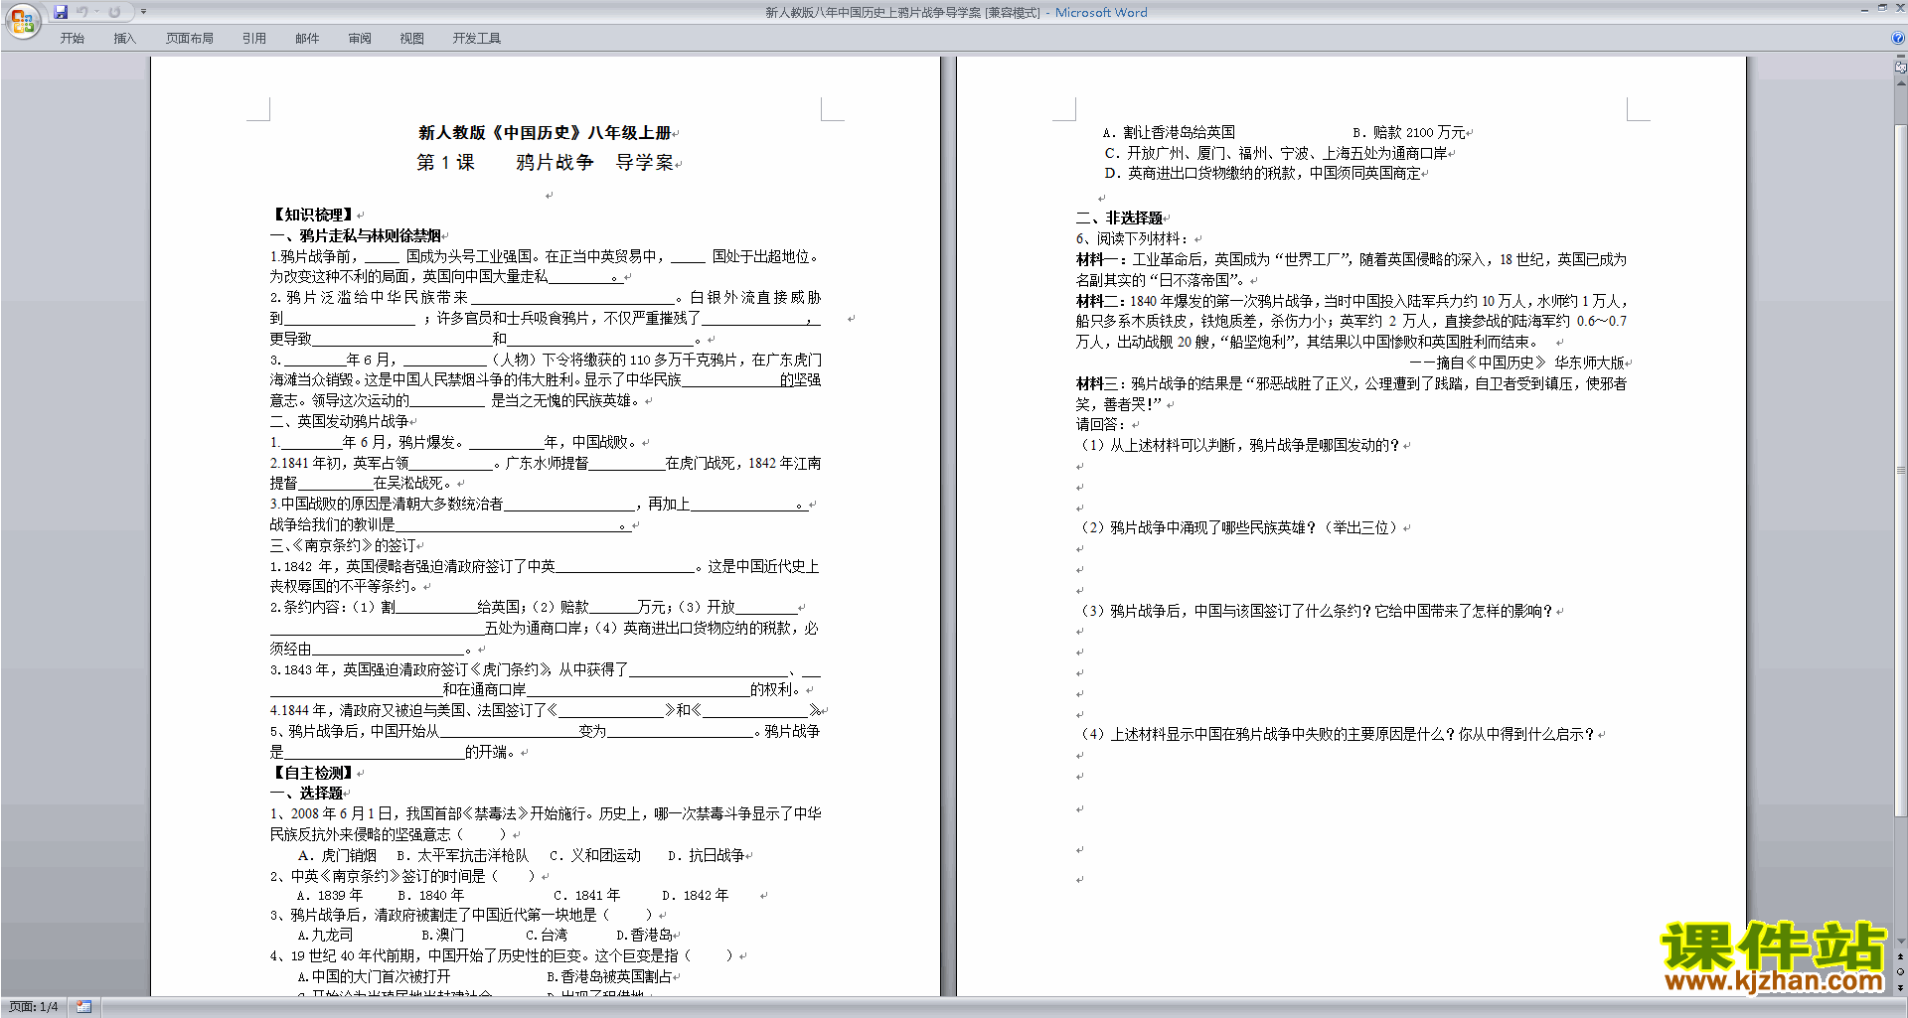Click the heading '【自主检测】'

pyautogui.click(x=312, y=773)
